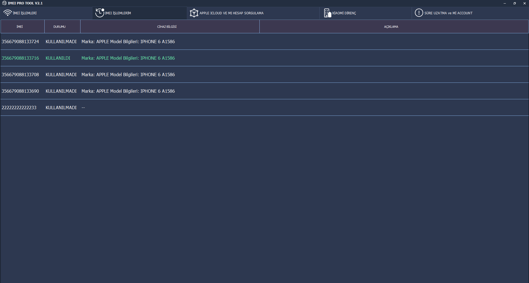Viewport: 529px width, 283px height.
Task: Click the IMEI Pro Tool globe title icon
Action: click(x=4, y=3)
